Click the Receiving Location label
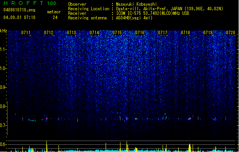Image resolution: width=239 pixels, height=152 pixels. click(89, 9)
